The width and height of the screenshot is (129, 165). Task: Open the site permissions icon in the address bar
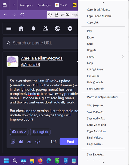coord(63,15)
